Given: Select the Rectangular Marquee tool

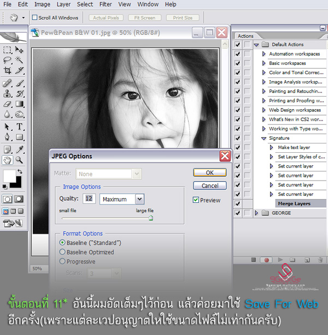Looking at the screenshot, I should 7,50.
